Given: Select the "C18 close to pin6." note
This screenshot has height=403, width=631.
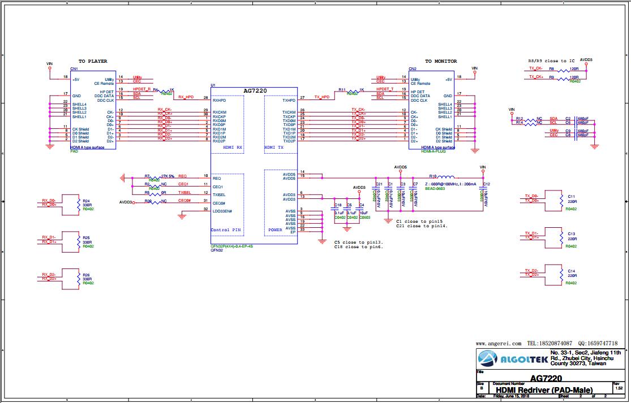Looking at the screenshot, I should pos(359,247).
